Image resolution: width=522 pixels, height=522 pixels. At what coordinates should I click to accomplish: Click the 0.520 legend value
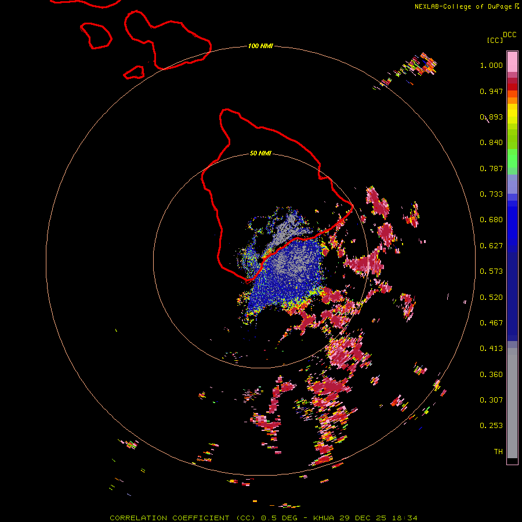point(491,298)
